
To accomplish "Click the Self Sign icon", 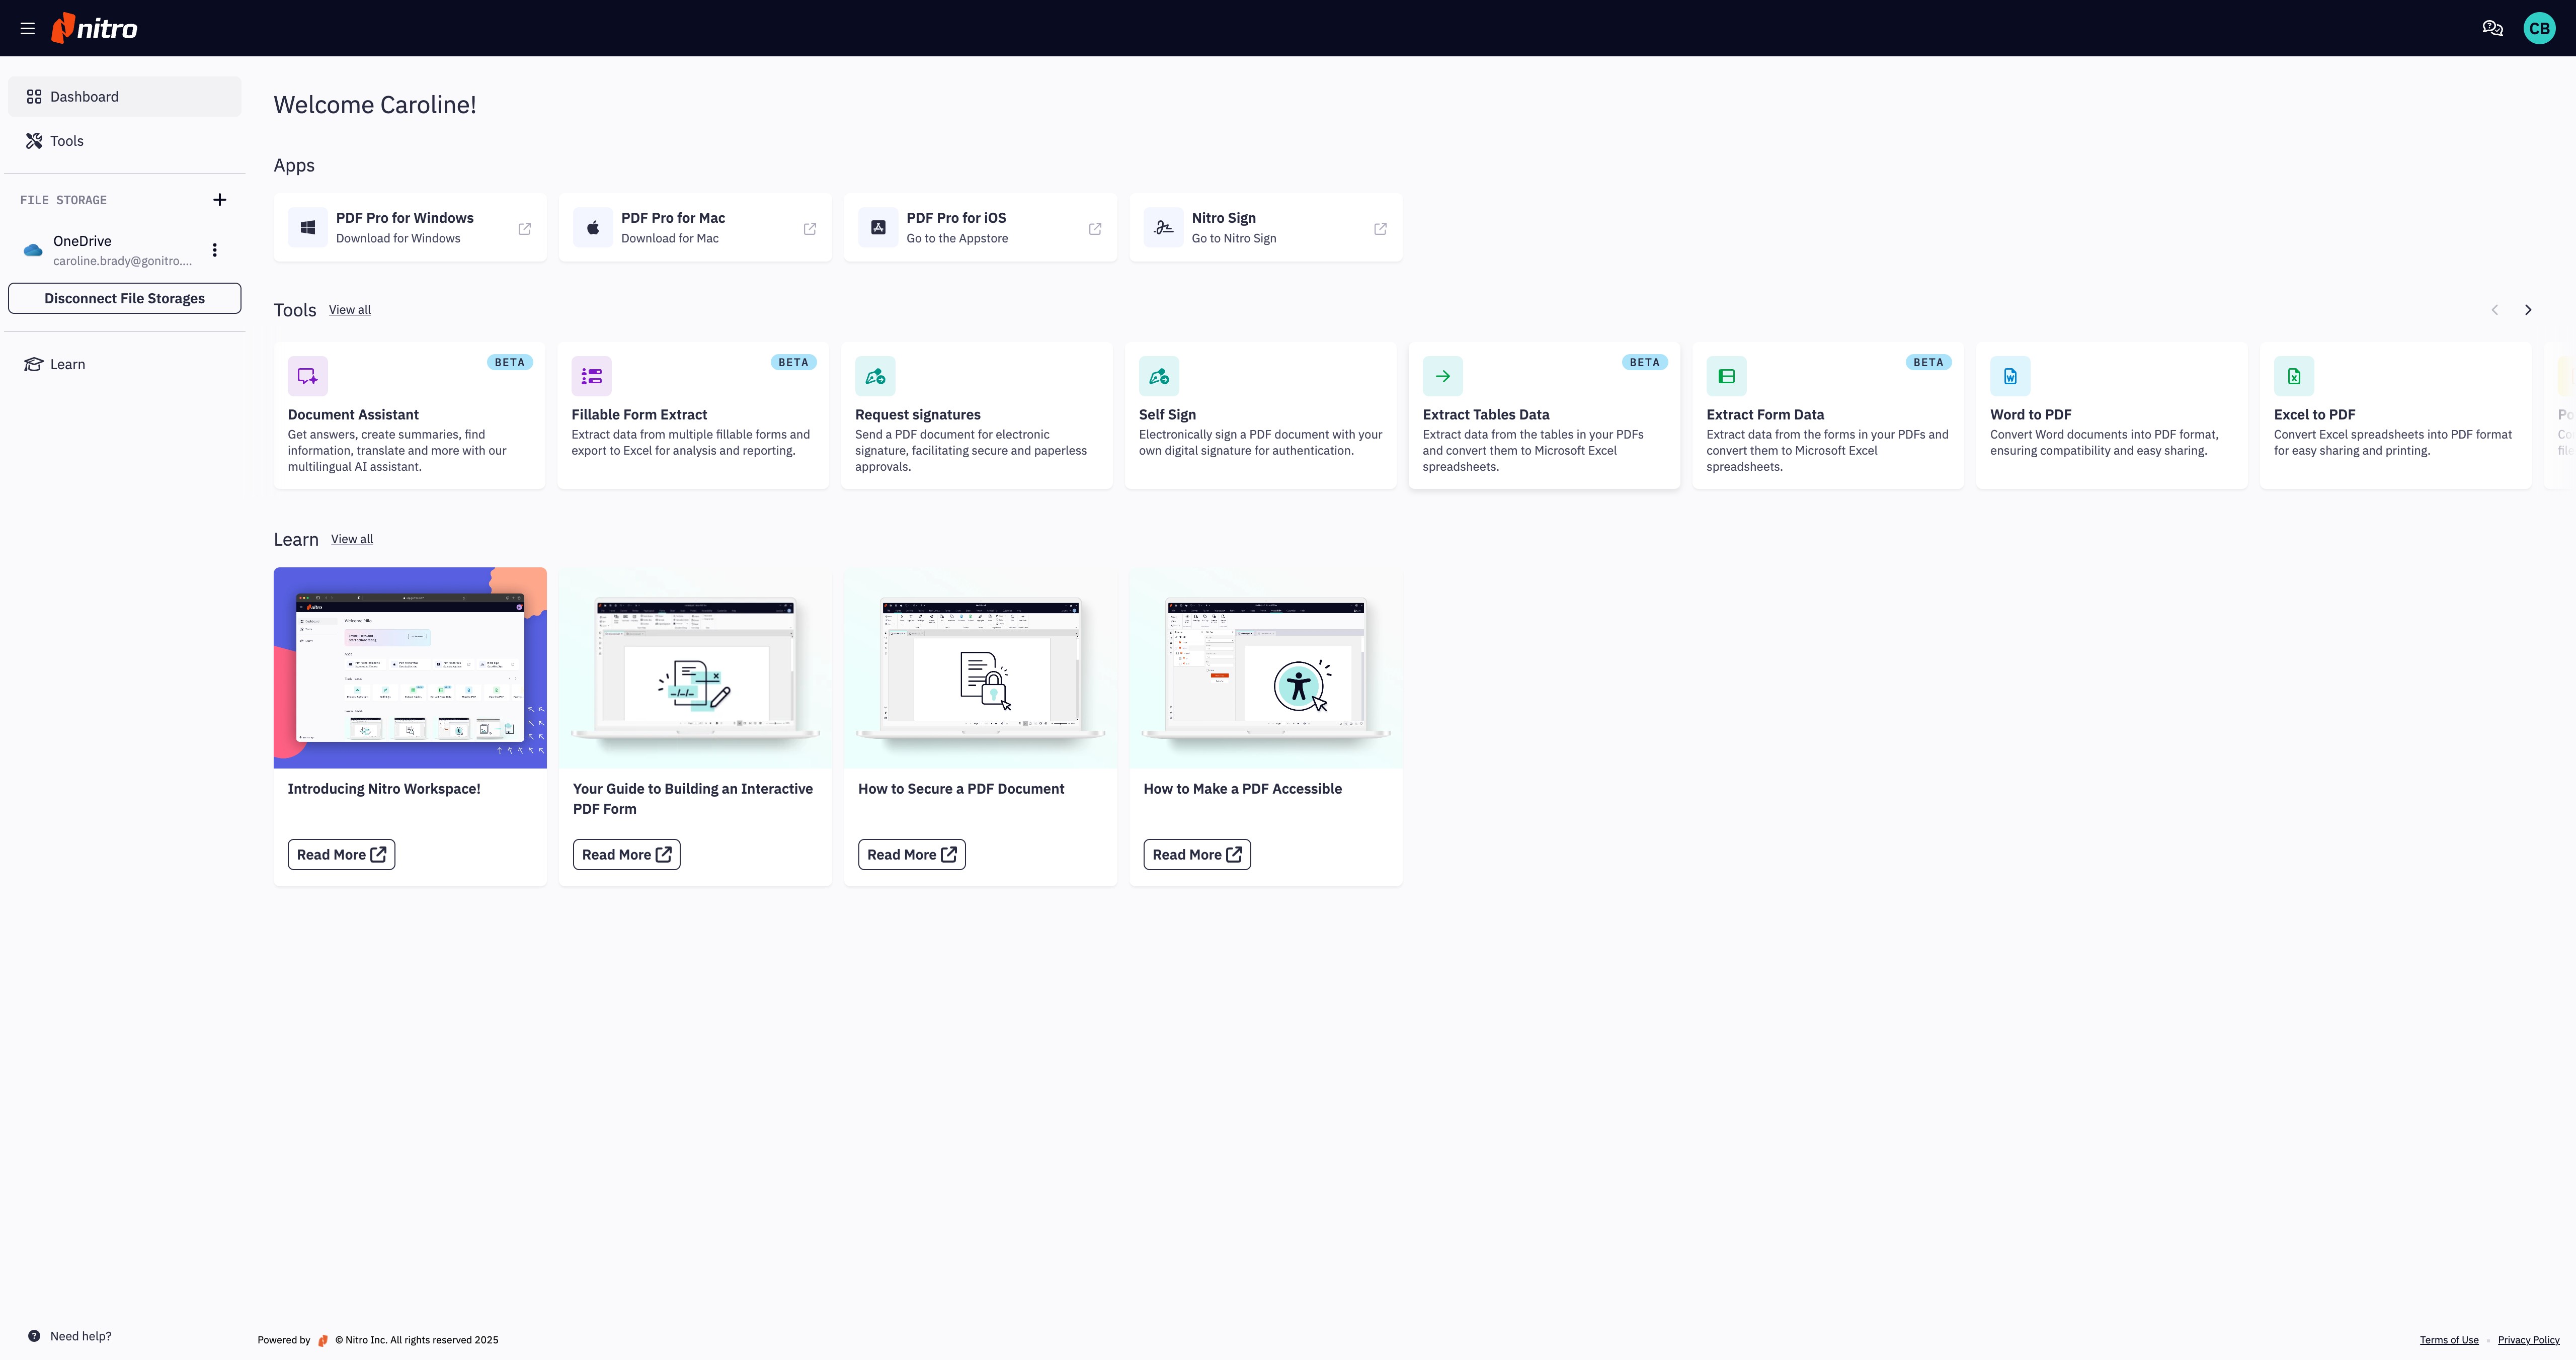I will pos(1159,376).
